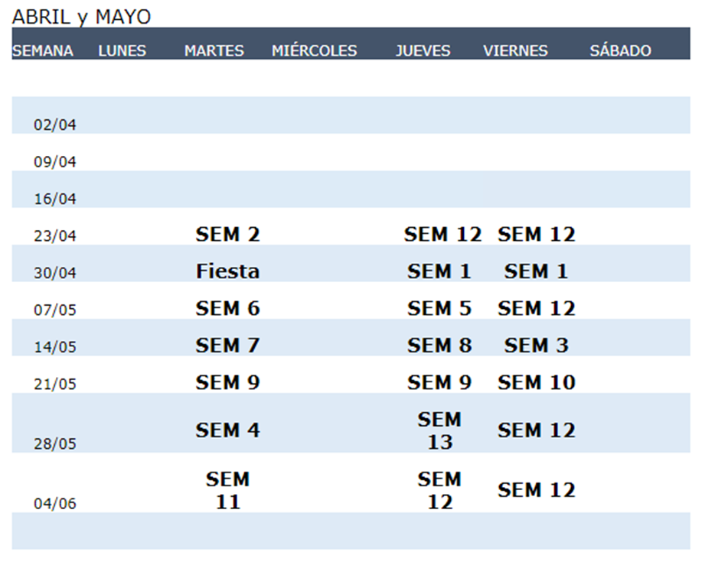Select SEM 9 under MARTES for week 21/05
The width and height of the screenshot is (715, 565).
(x=227, y=382)
